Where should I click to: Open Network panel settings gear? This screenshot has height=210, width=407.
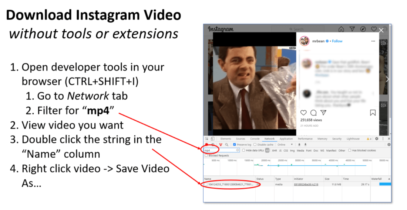coord(389,144)
